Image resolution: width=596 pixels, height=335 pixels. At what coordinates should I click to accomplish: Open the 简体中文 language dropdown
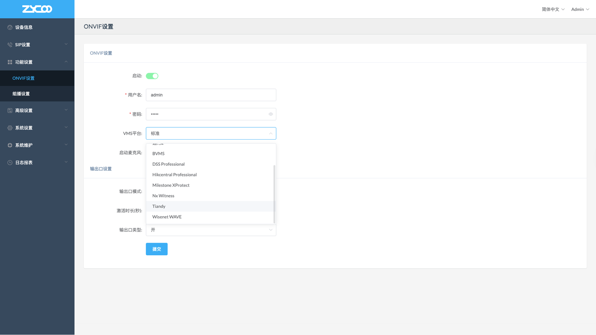pyautogui.click(x=553, y=9)
